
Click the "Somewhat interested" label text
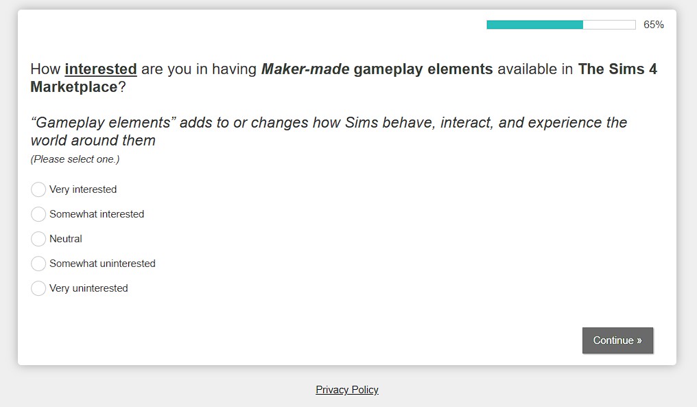coord(97,214)
